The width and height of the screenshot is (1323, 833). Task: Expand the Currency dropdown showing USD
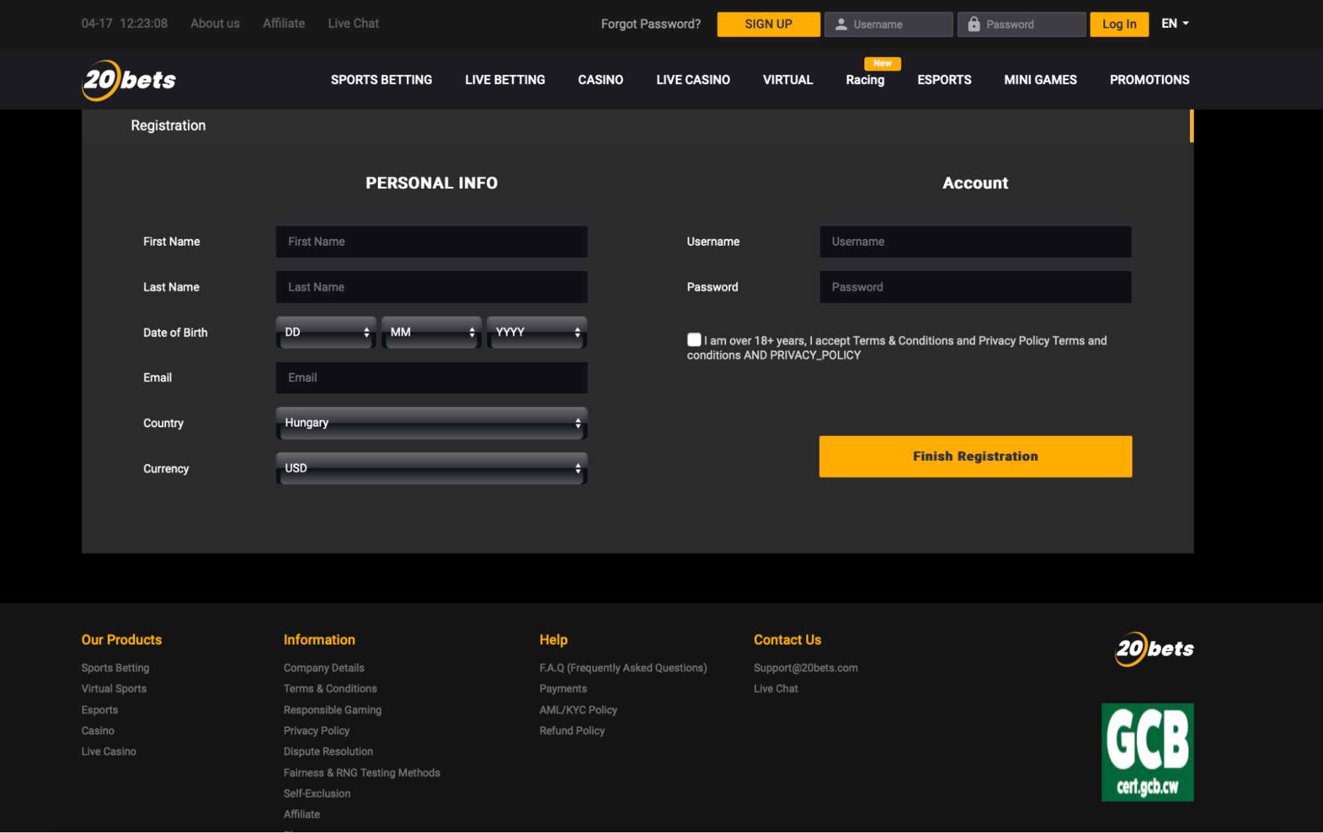[432, 469]
